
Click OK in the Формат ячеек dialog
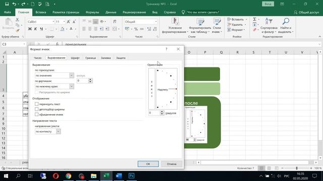point(148,164)
